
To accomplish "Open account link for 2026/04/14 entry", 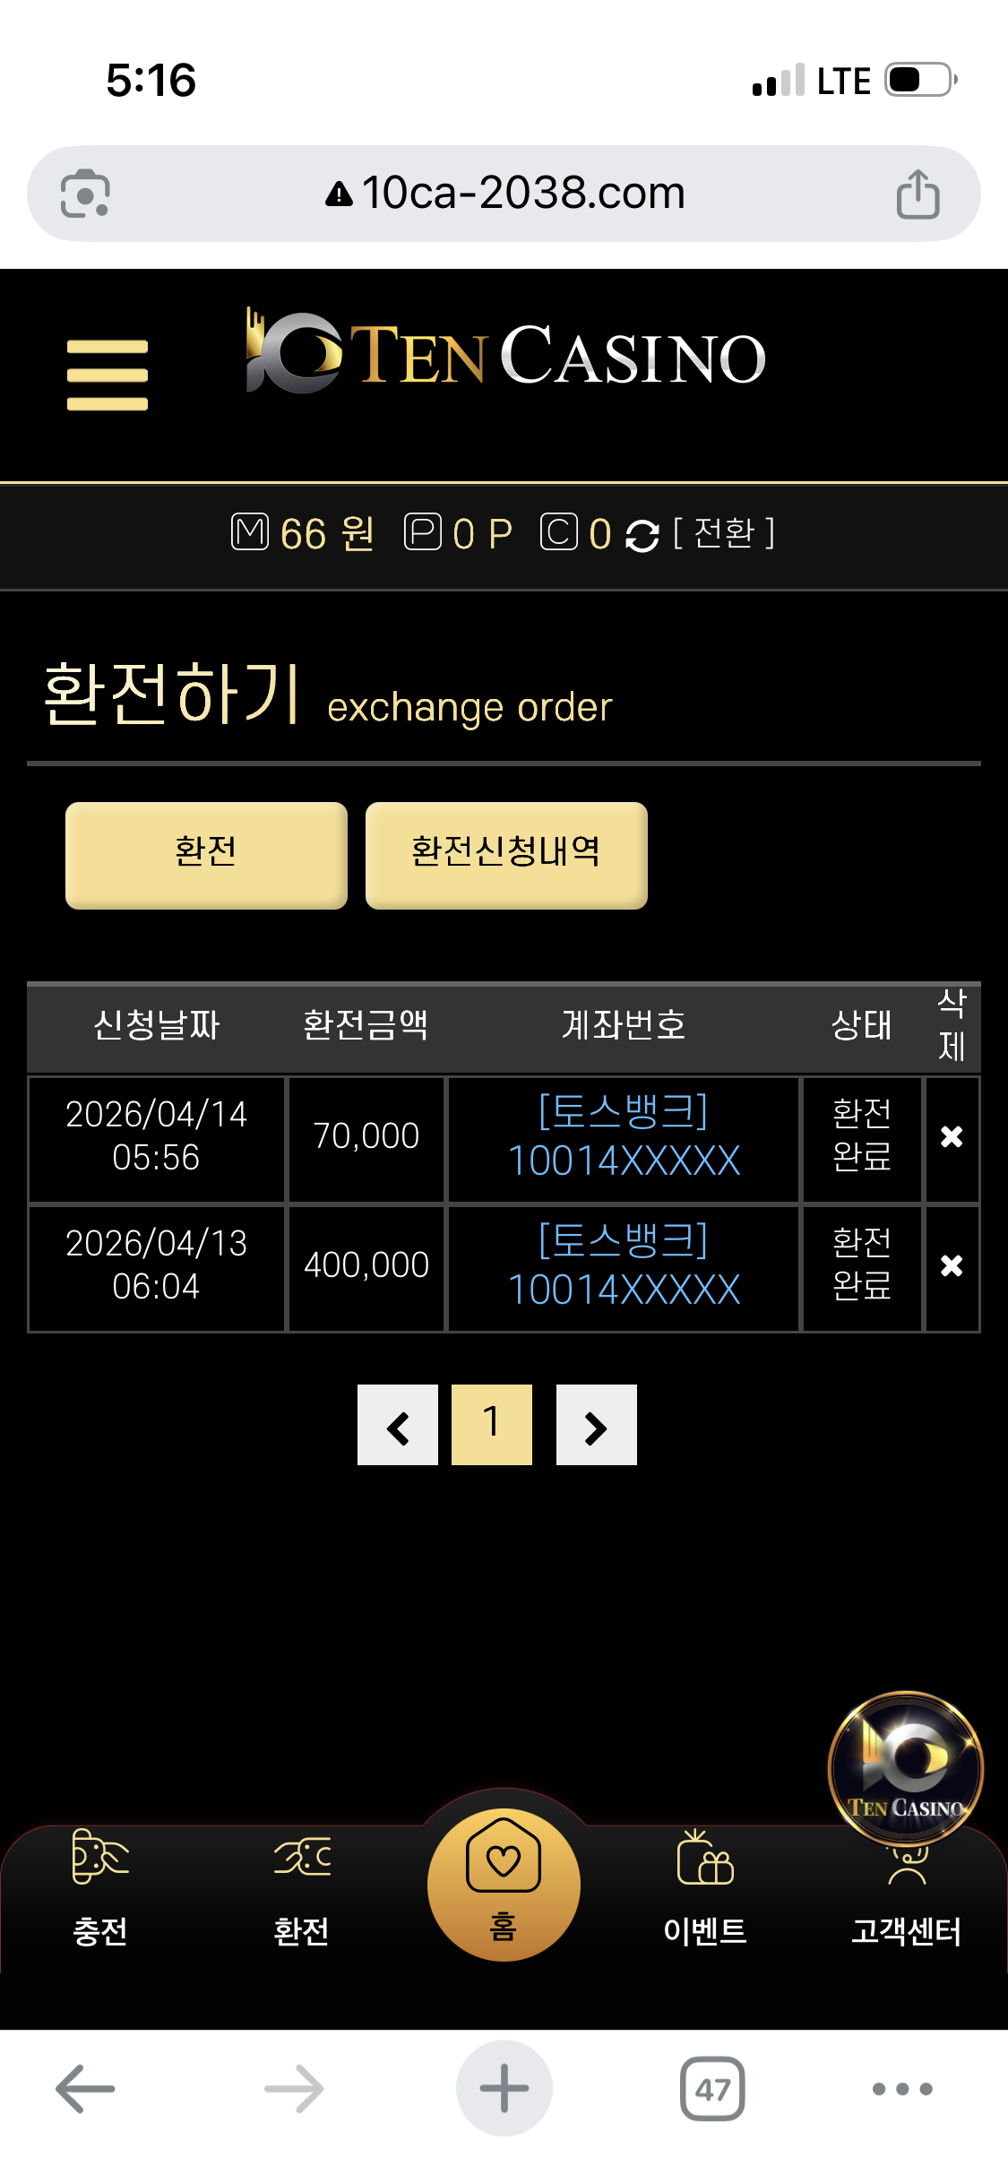I will (624, 1136).
